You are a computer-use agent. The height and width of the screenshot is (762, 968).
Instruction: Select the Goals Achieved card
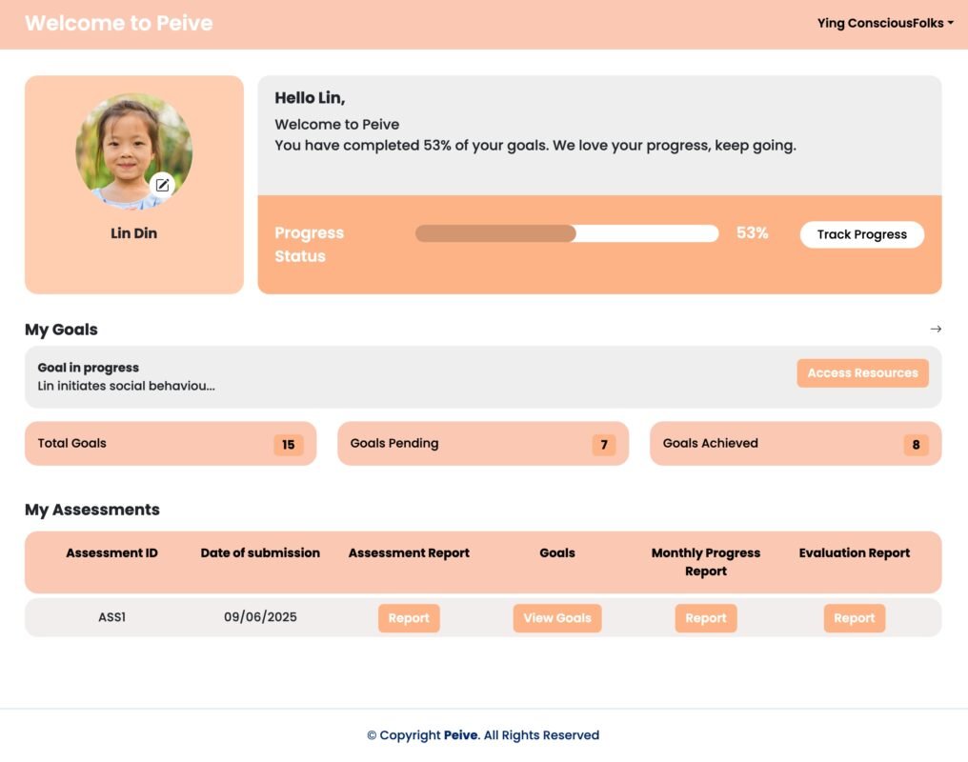tap(795, 444)
